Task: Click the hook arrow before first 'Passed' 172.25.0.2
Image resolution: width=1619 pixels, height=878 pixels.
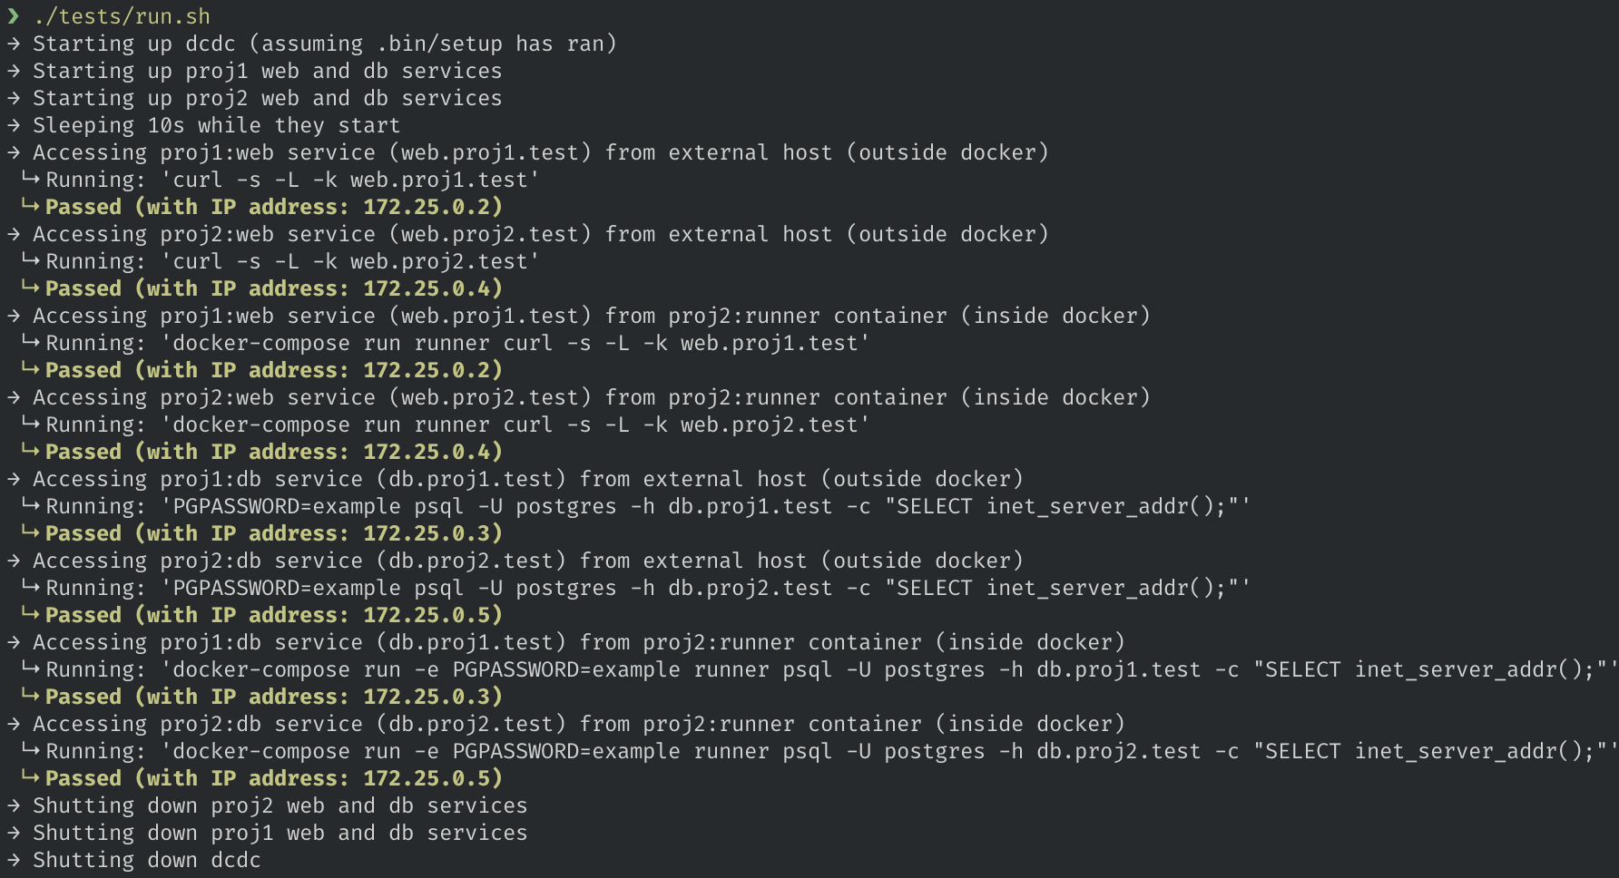Action: pos(31,206)
